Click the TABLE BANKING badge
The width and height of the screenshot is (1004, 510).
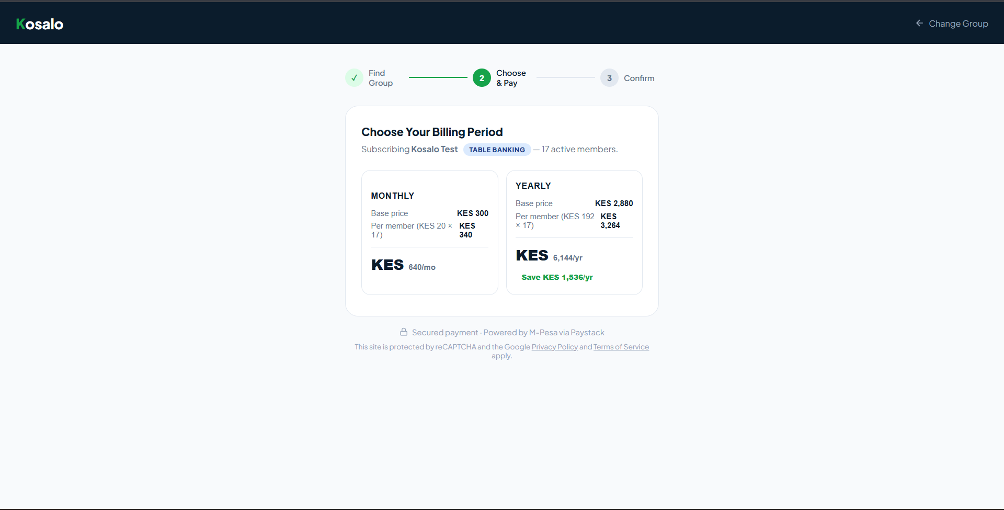[x=497, y=150]
